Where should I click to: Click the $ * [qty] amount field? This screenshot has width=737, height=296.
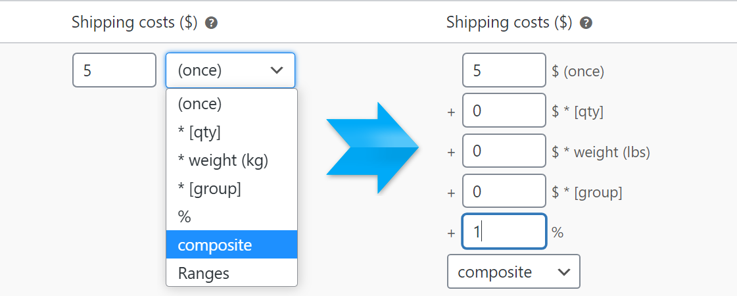[x=504, y=111]
